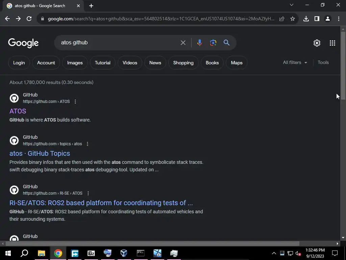Switch to Books results
The width and height of the screenshot is (346, 260).
[212, 63]
